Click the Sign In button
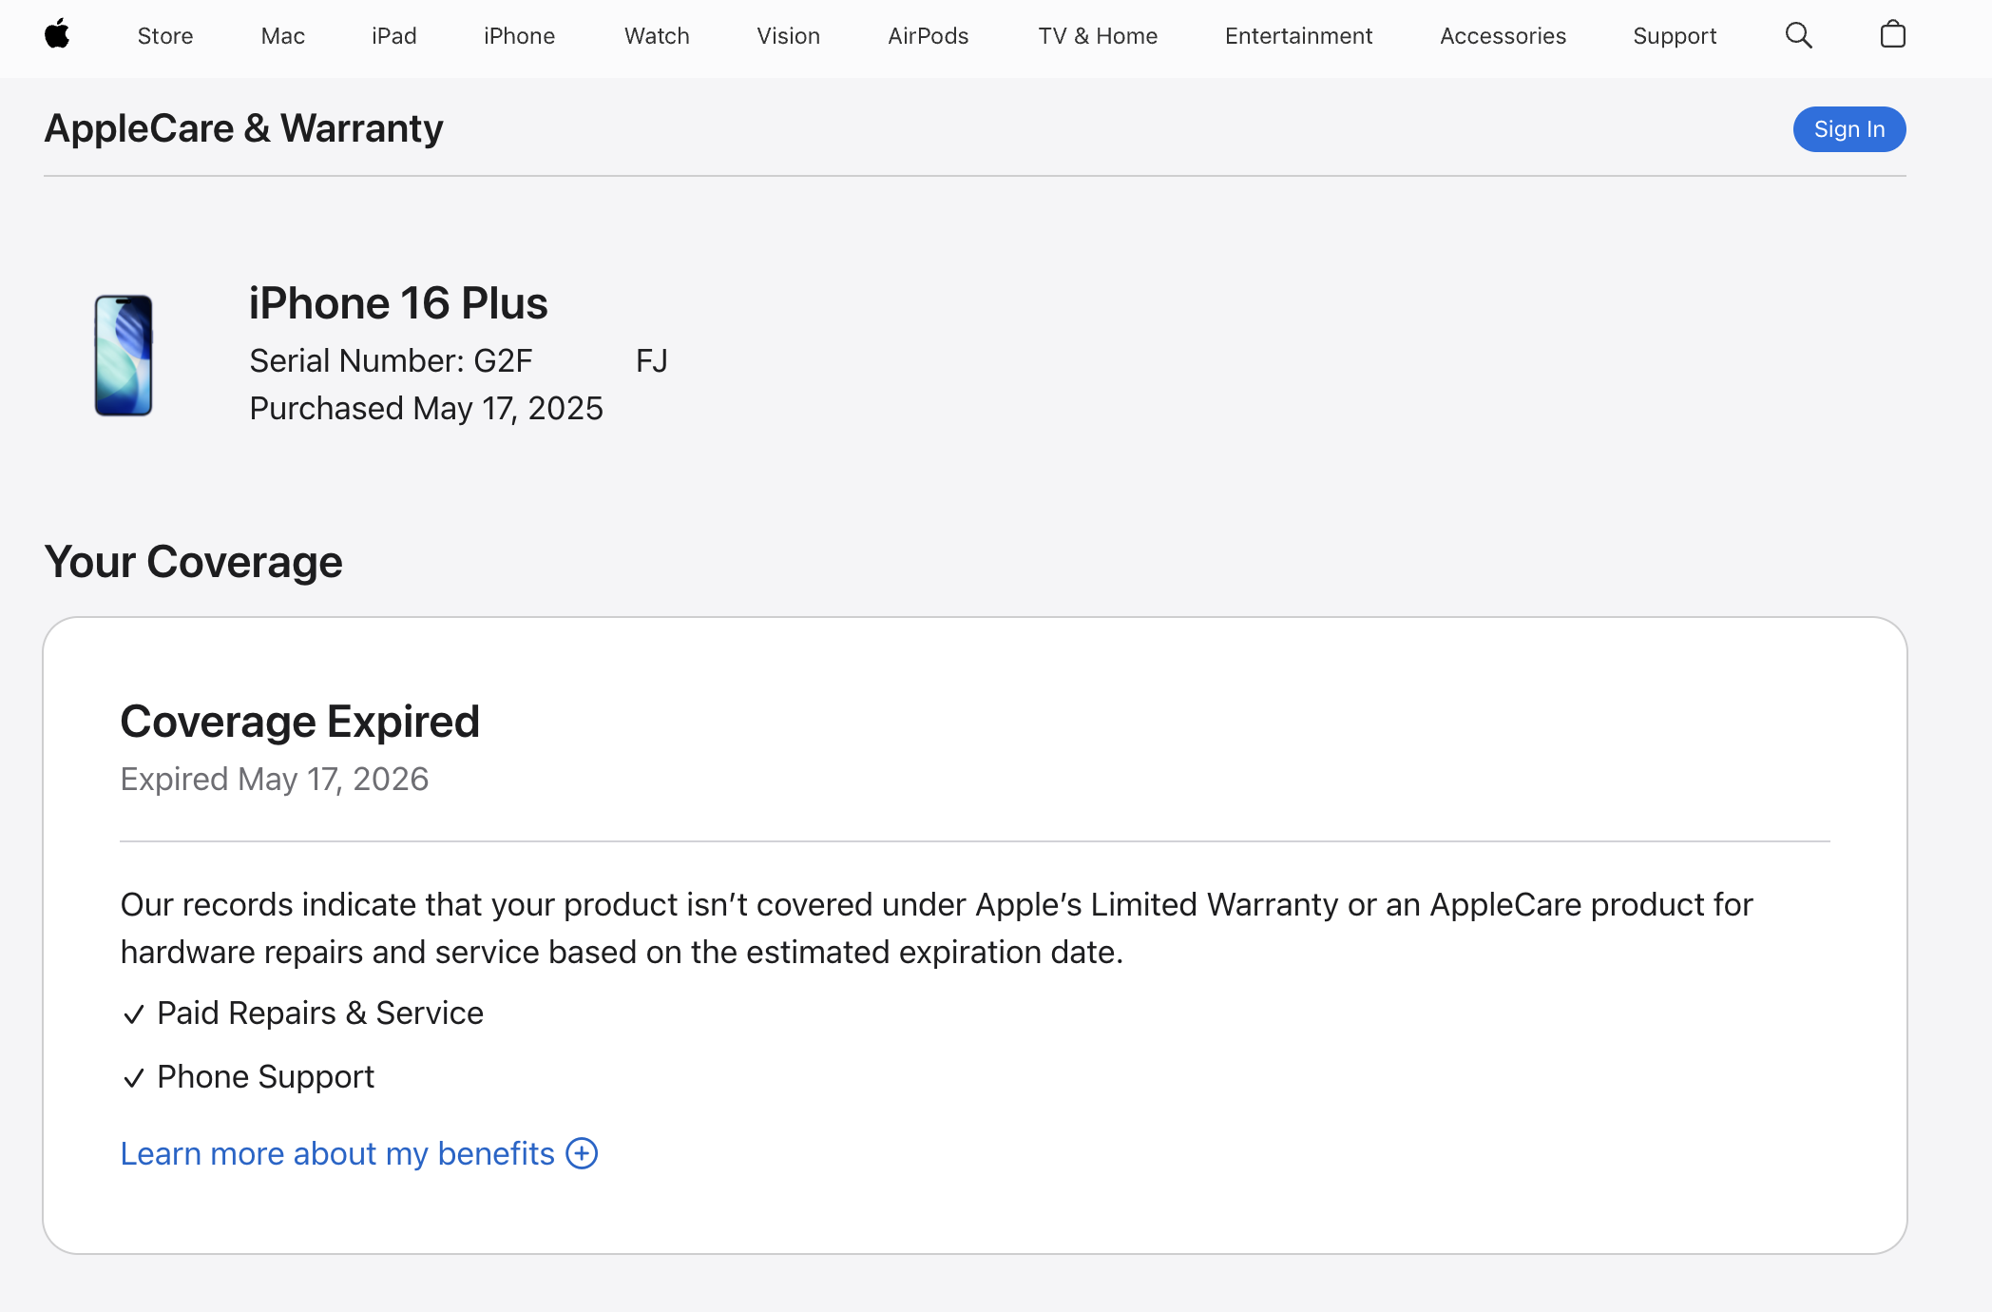This screenshot has height=1312, width=1992. click(x=1849, y=129)
